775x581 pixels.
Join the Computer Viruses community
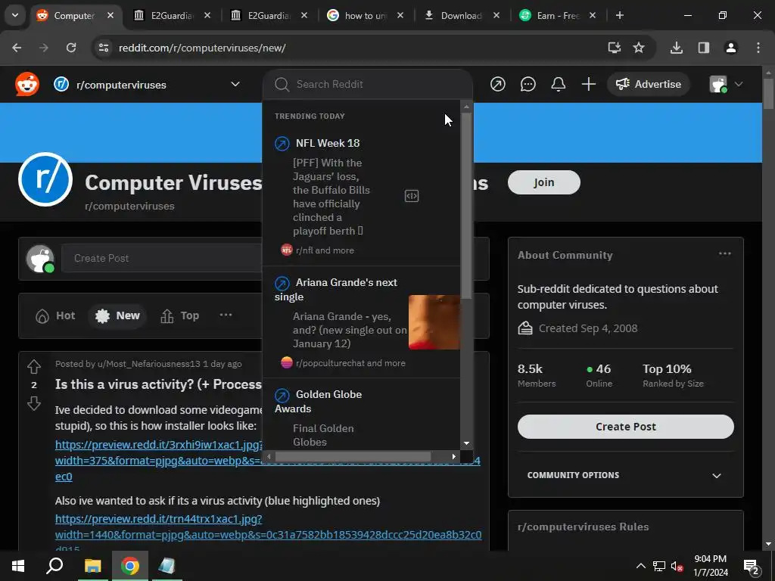pyautogui.click(x=543, y=182)
